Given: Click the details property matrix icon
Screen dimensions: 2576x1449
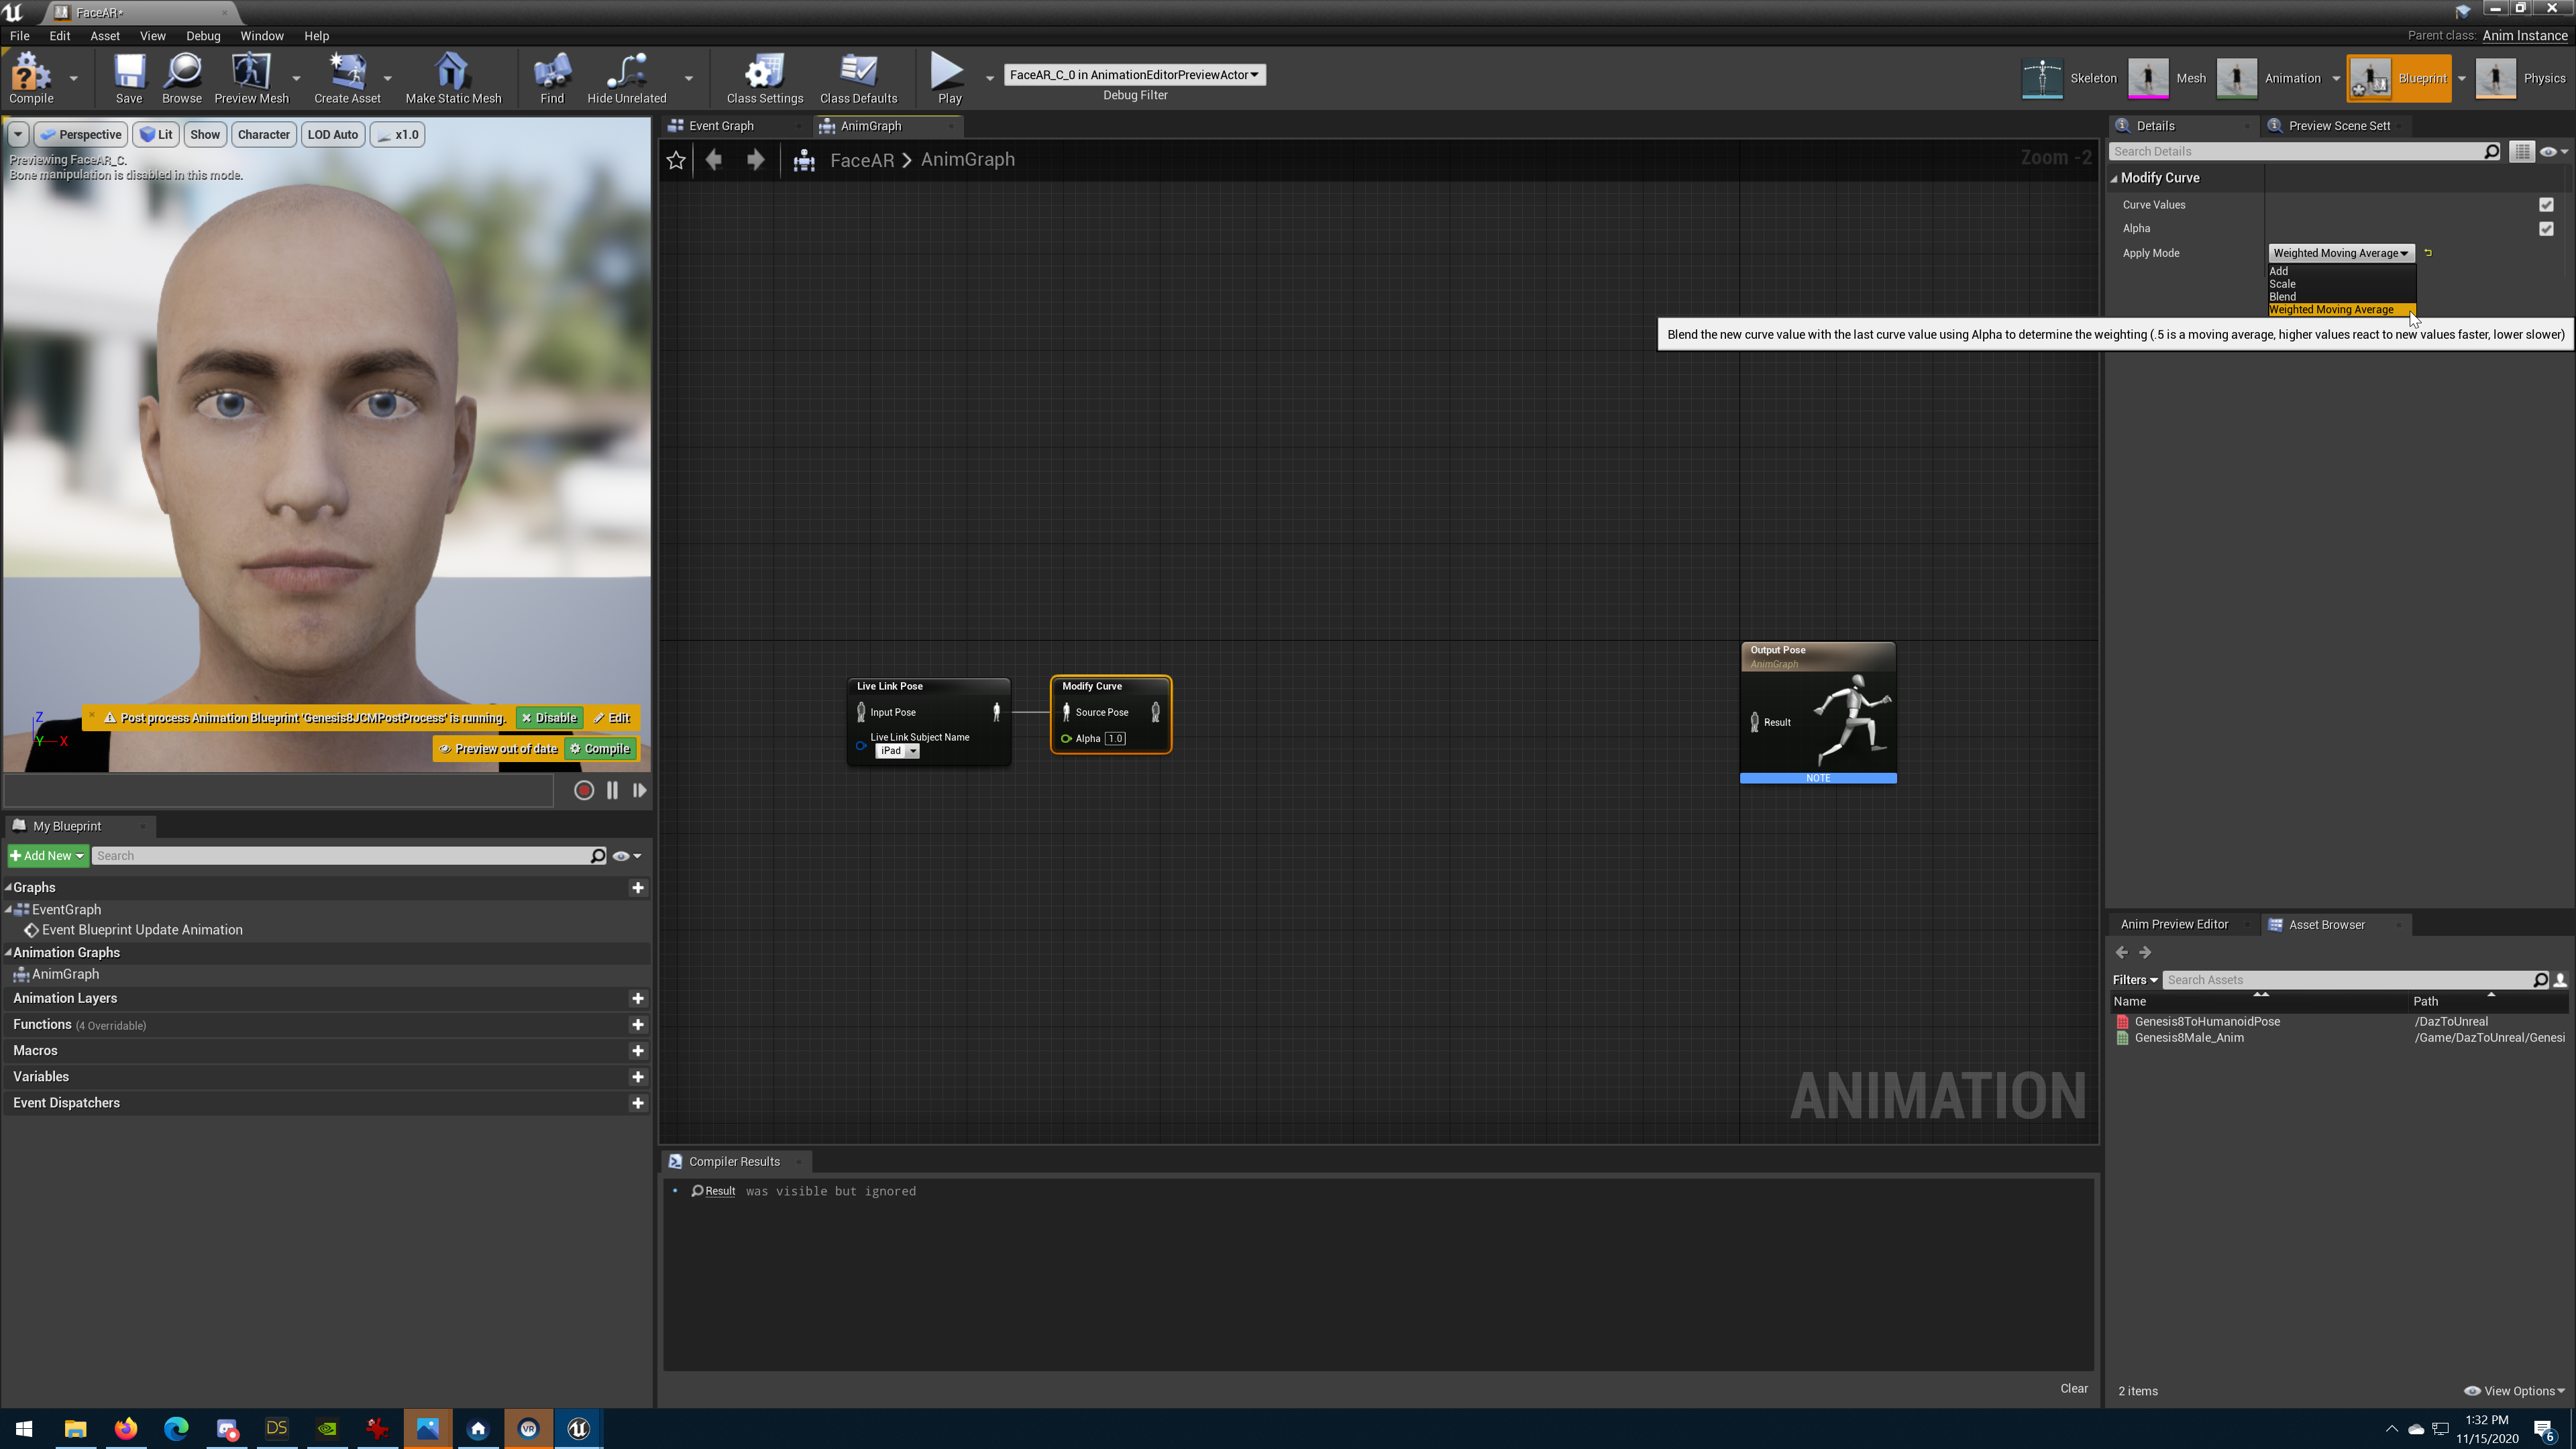Looking at the screenshot, I should (x=2522, y=151).
